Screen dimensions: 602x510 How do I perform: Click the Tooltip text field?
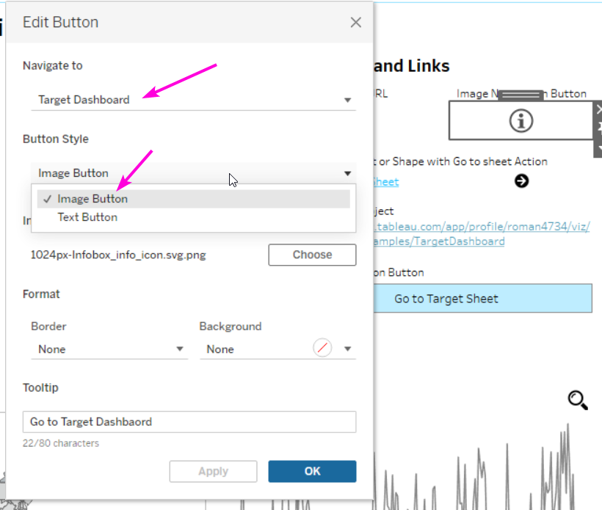[189, 422]
